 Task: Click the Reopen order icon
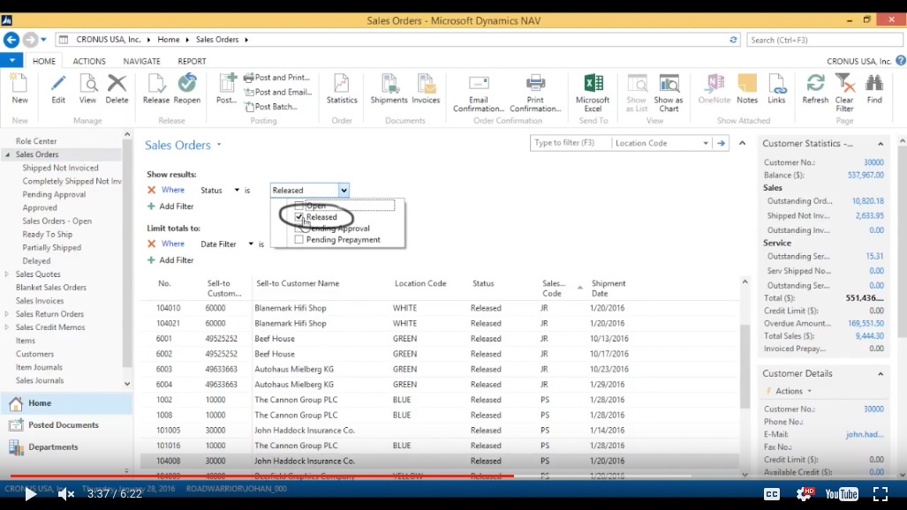187,83
